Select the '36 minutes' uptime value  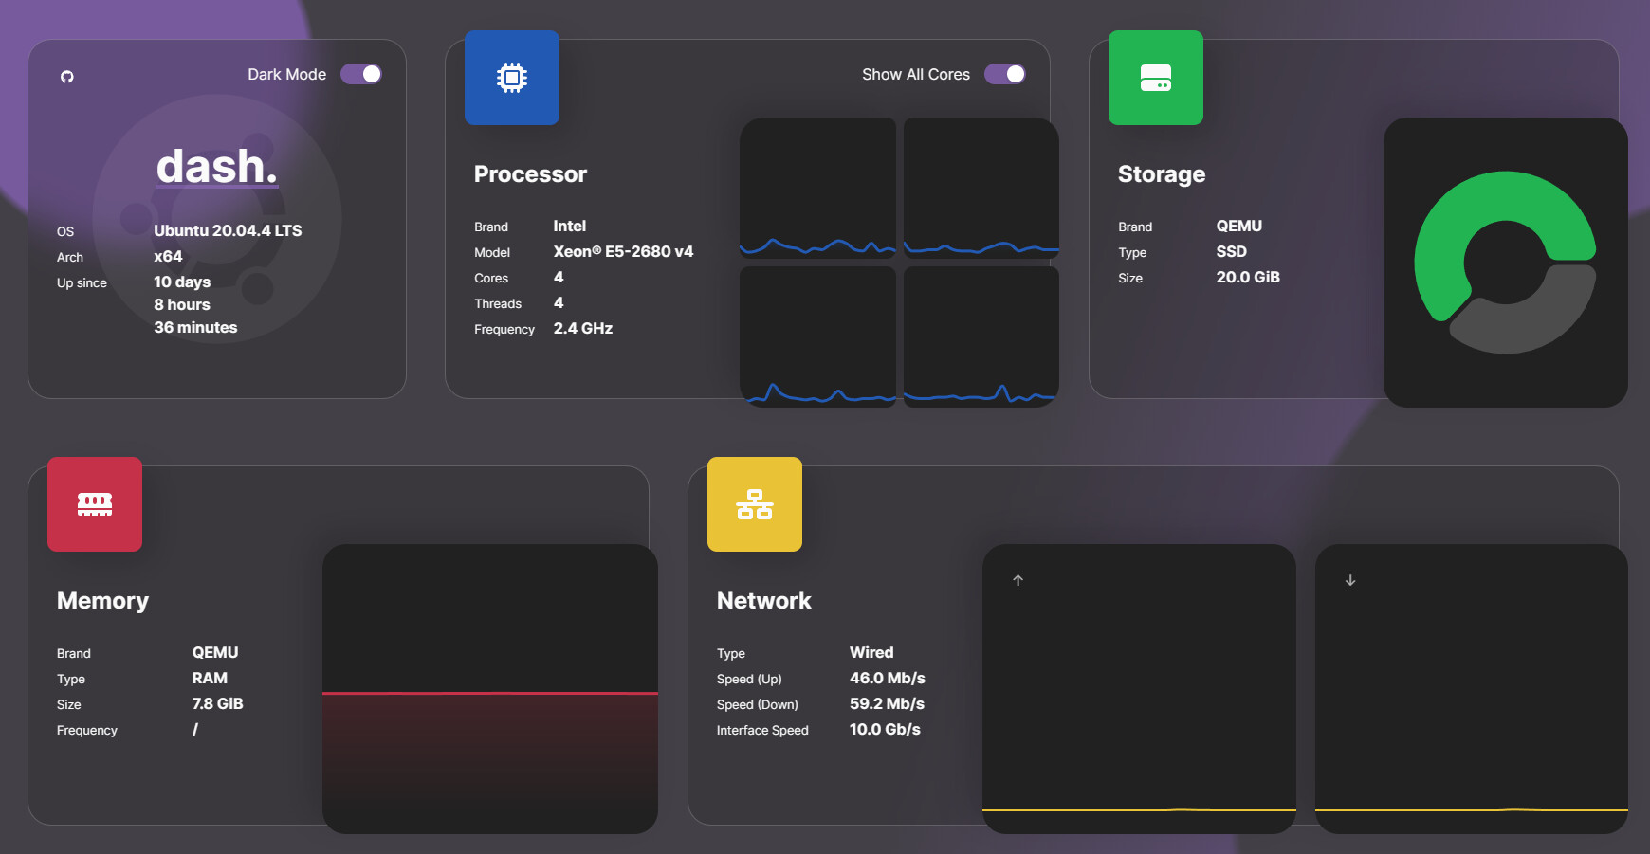[x=195, y=327]
